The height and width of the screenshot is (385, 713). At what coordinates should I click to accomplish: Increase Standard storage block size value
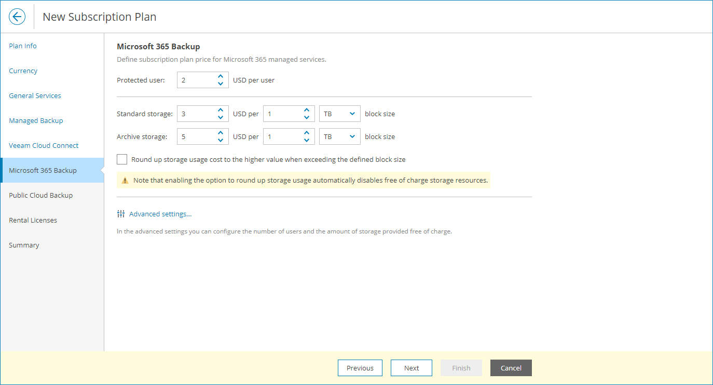(x=307, y=110)
